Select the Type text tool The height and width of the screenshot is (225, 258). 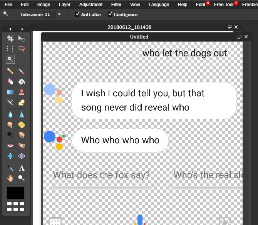[x=22, y=168]
